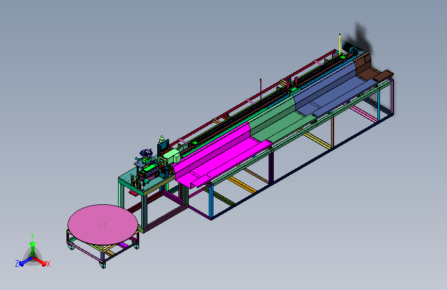
Task: Select the blue cover panel near the far end
Action: (336, 88)
